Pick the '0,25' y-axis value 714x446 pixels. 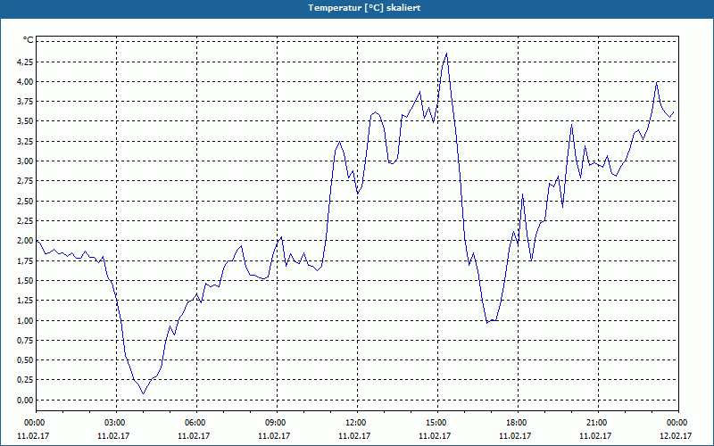click(25, 380)
